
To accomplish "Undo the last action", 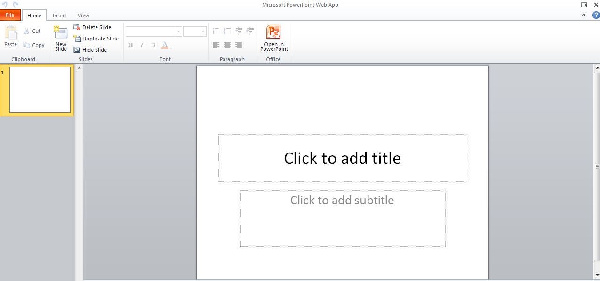I will click(x=5, y=4).
